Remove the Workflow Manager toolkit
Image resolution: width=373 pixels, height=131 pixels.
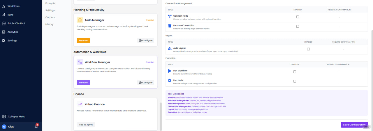(x=83, y=83)
